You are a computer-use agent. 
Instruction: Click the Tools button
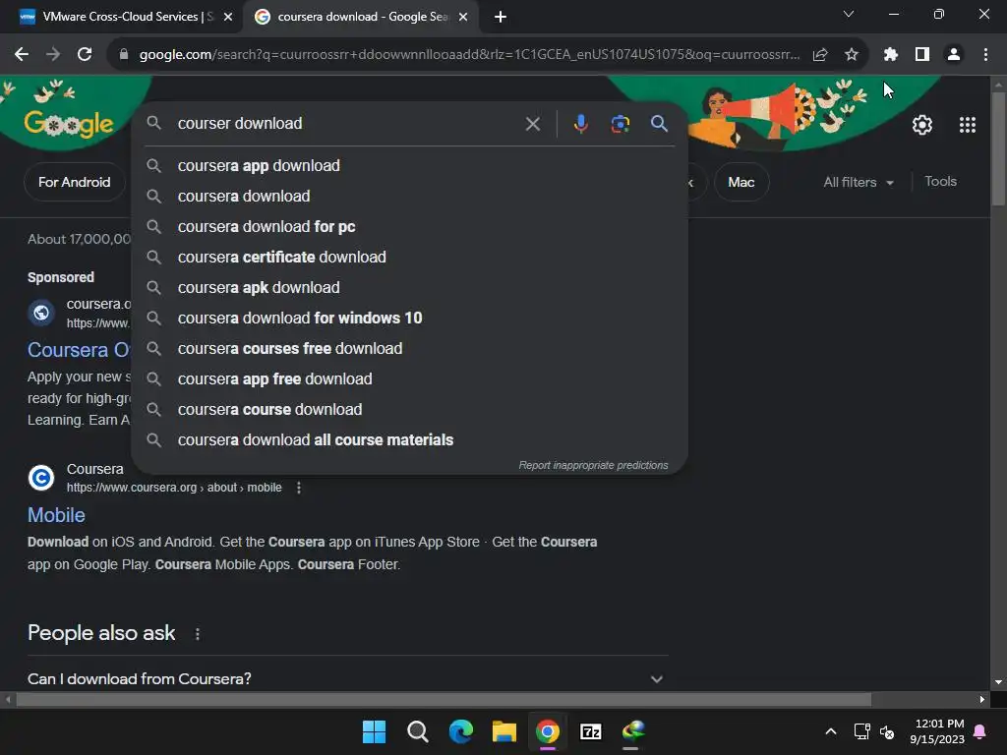[940, 182]
